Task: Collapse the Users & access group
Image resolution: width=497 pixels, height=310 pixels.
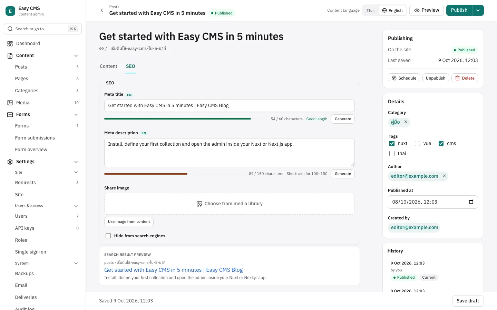Action: click(x=76, y=206)
